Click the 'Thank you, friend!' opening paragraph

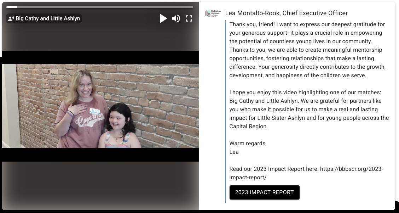(308, 50)
